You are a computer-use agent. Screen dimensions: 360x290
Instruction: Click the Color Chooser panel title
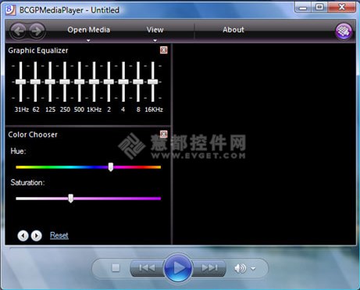pyautogui.click(x=33, y=134)
